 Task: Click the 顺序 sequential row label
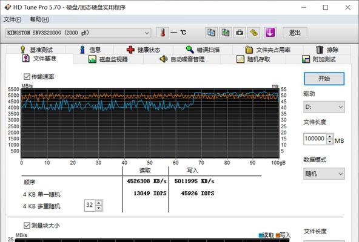pyautogui.click(x=30, y=182)
